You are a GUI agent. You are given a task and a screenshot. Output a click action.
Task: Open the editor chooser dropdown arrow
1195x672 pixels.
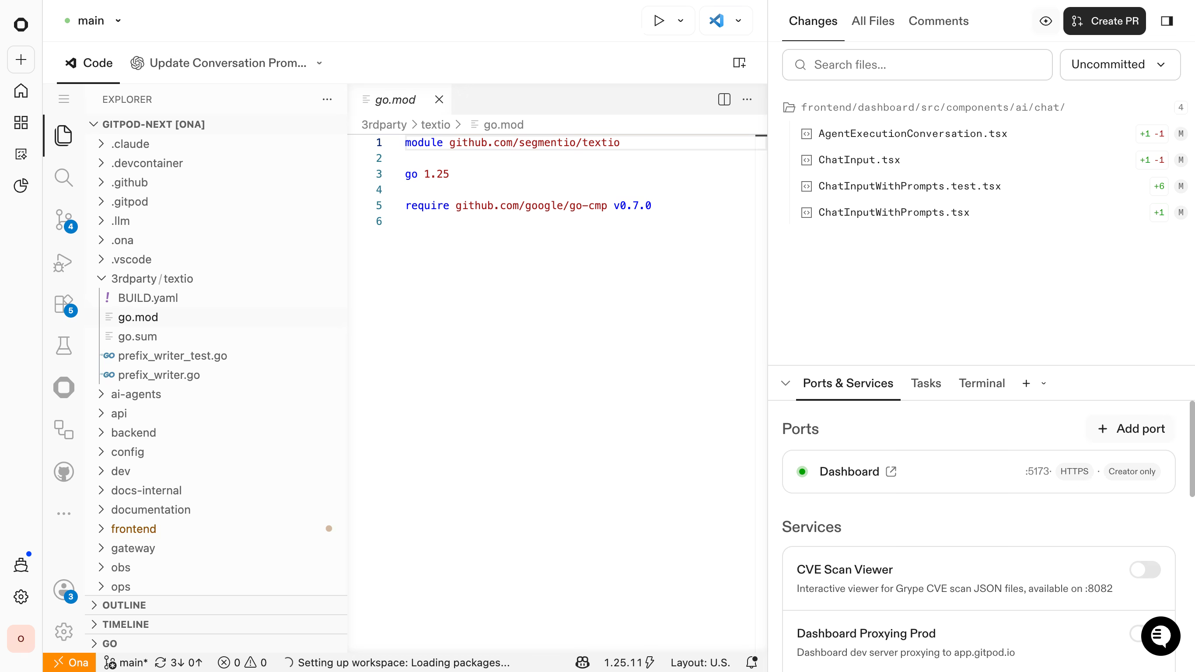[x=738, y=21]
